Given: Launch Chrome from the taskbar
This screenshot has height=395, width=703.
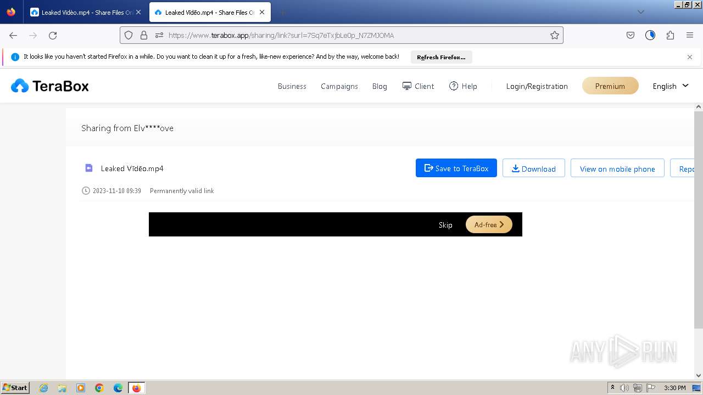Looking at the screenshot, I should click(99, 388).
